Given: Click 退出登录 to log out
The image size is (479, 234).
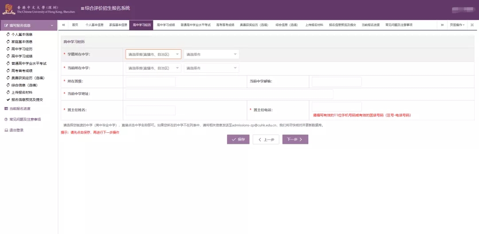Looking at the screenshot, I should (16, 130).
